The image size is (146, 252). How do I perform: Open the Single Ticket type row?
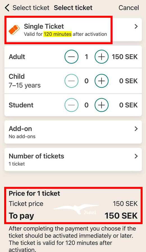click(x=73, y=30)
